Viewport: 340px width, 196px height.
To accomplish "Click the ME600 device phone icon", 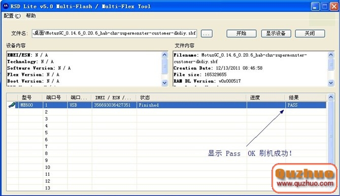I will point(12,105).
